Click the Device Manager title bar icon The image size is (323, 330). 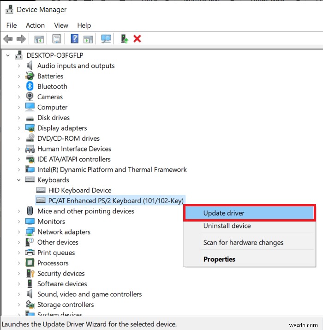pos(9,10)
